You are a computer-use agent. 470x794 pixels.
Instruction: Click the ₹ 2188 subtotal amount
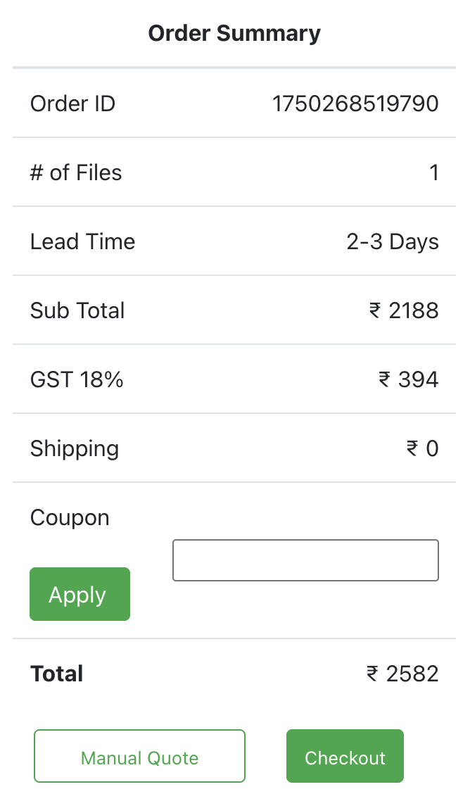tap(404, 311)
